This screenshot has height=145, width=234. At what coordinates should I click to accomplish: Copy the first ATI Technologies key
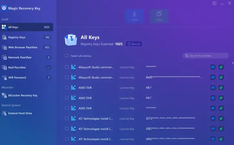(x=221, y=119)
